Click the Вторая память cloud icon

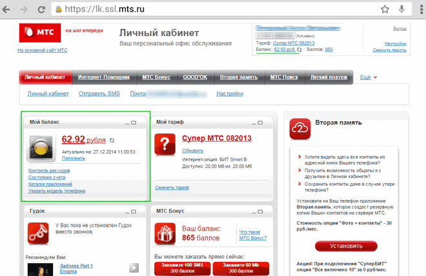pyautogui.click(x=300, y=129)
